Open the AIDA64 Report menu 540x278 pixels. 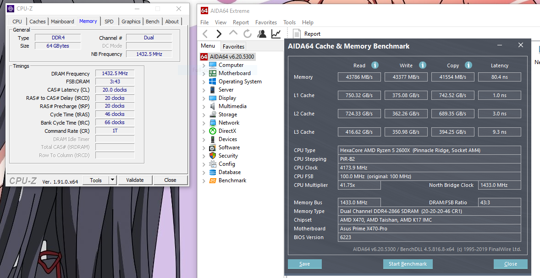tap(241, 22)
